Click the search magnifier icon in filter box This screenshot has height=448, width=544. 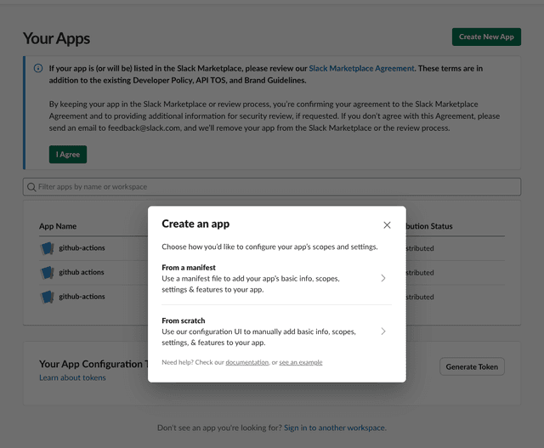[x=31, y=187]
